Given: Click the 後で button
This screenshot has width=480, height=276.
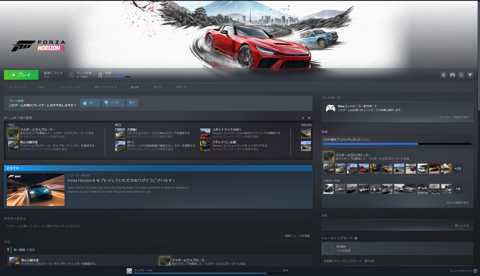Looking at the screenshot, I should point(132,103).
